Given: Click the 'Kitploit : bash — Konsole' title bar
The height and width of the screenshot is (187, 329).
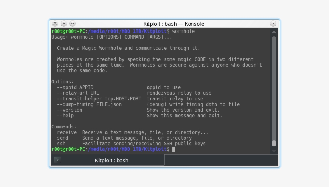Looking at the screenshot, I should (x=174, y=24).
